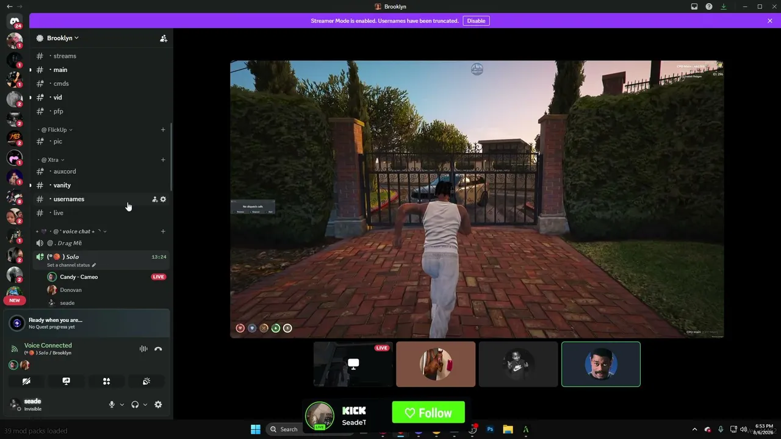Screen dimensions: 781x439
Task: Open SeadeT Kick profile avatar
Action: pyautogui.click(x=320, y=416)
